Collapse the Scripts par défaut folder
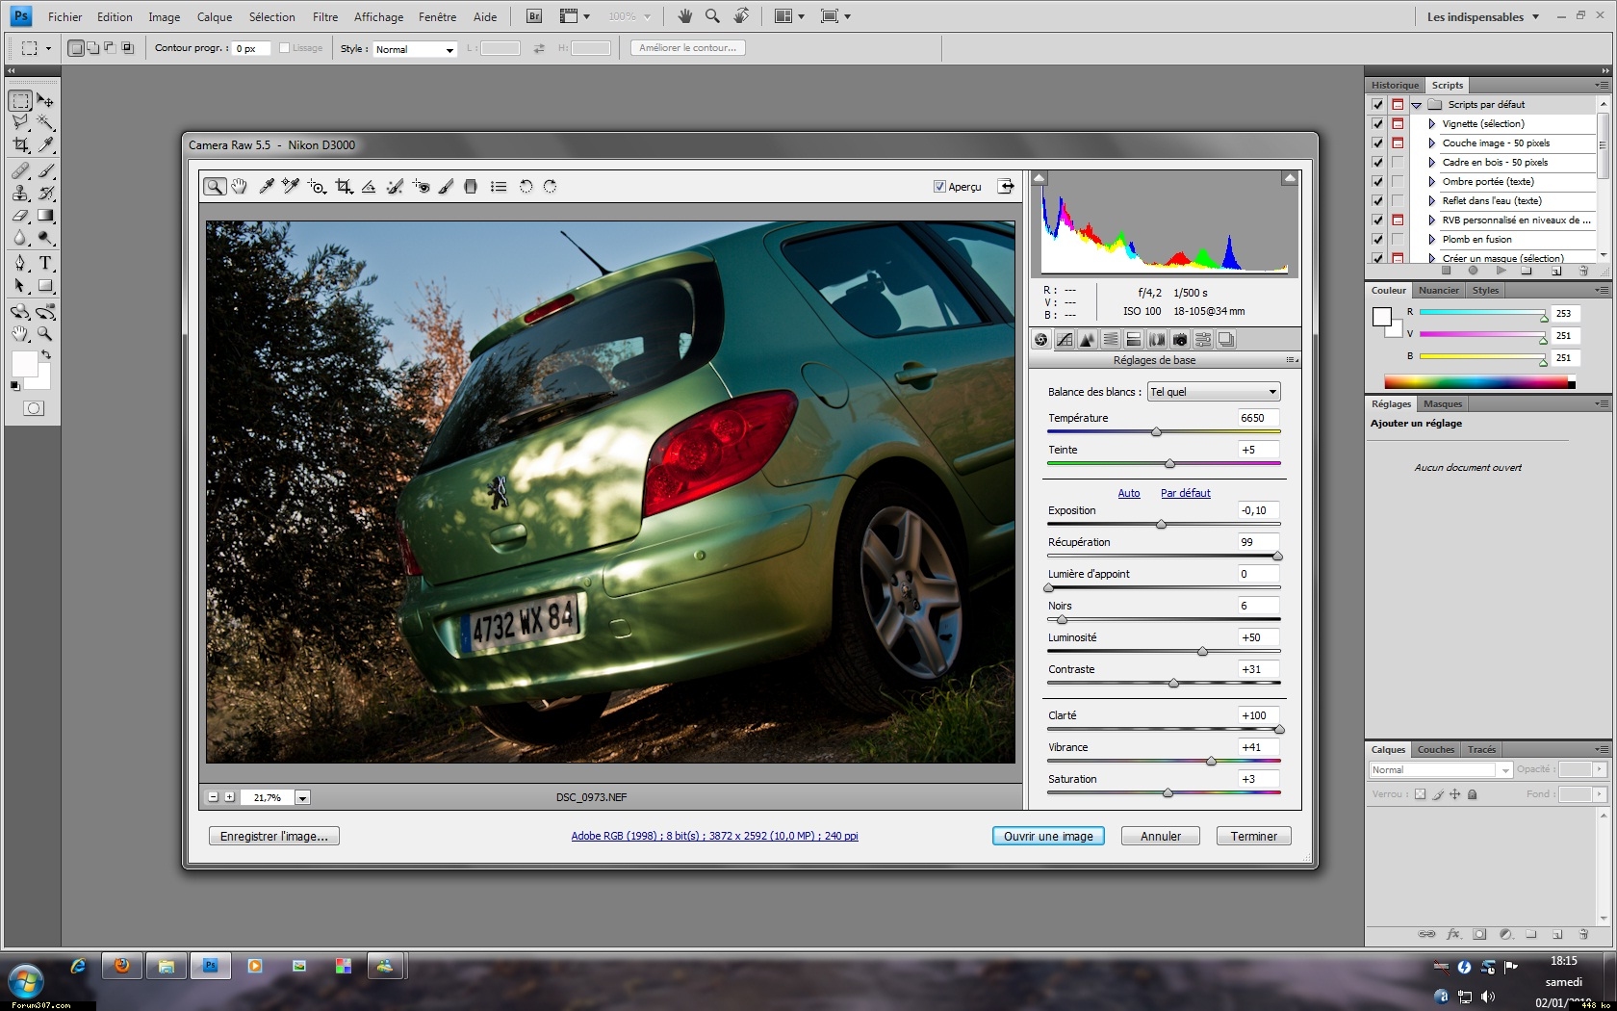 point(1416,105)
